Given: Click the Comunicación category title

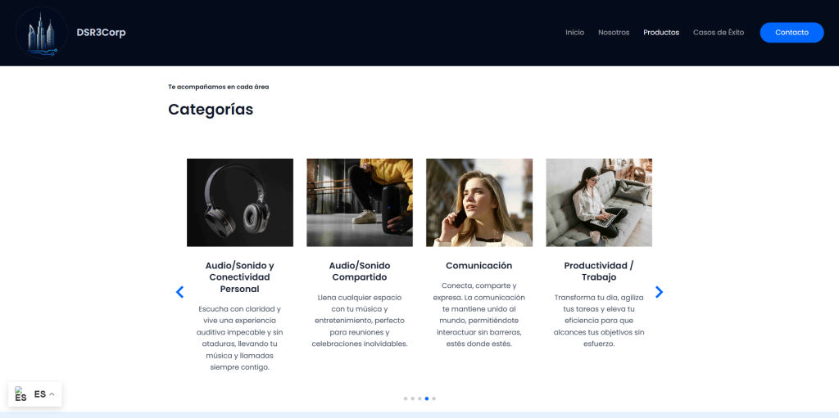Looking at the screenshot, I should click(478, 266).
